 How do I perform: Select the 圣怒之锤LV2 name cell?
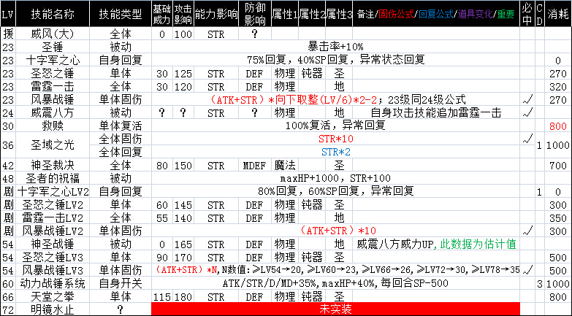click(53, 204)
